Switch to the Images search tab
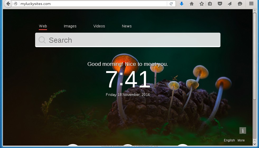This screenshot has height=148, width=259. 70,26
